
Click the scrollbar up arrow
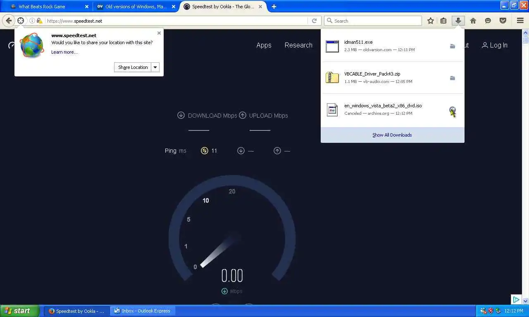point(526,32)
